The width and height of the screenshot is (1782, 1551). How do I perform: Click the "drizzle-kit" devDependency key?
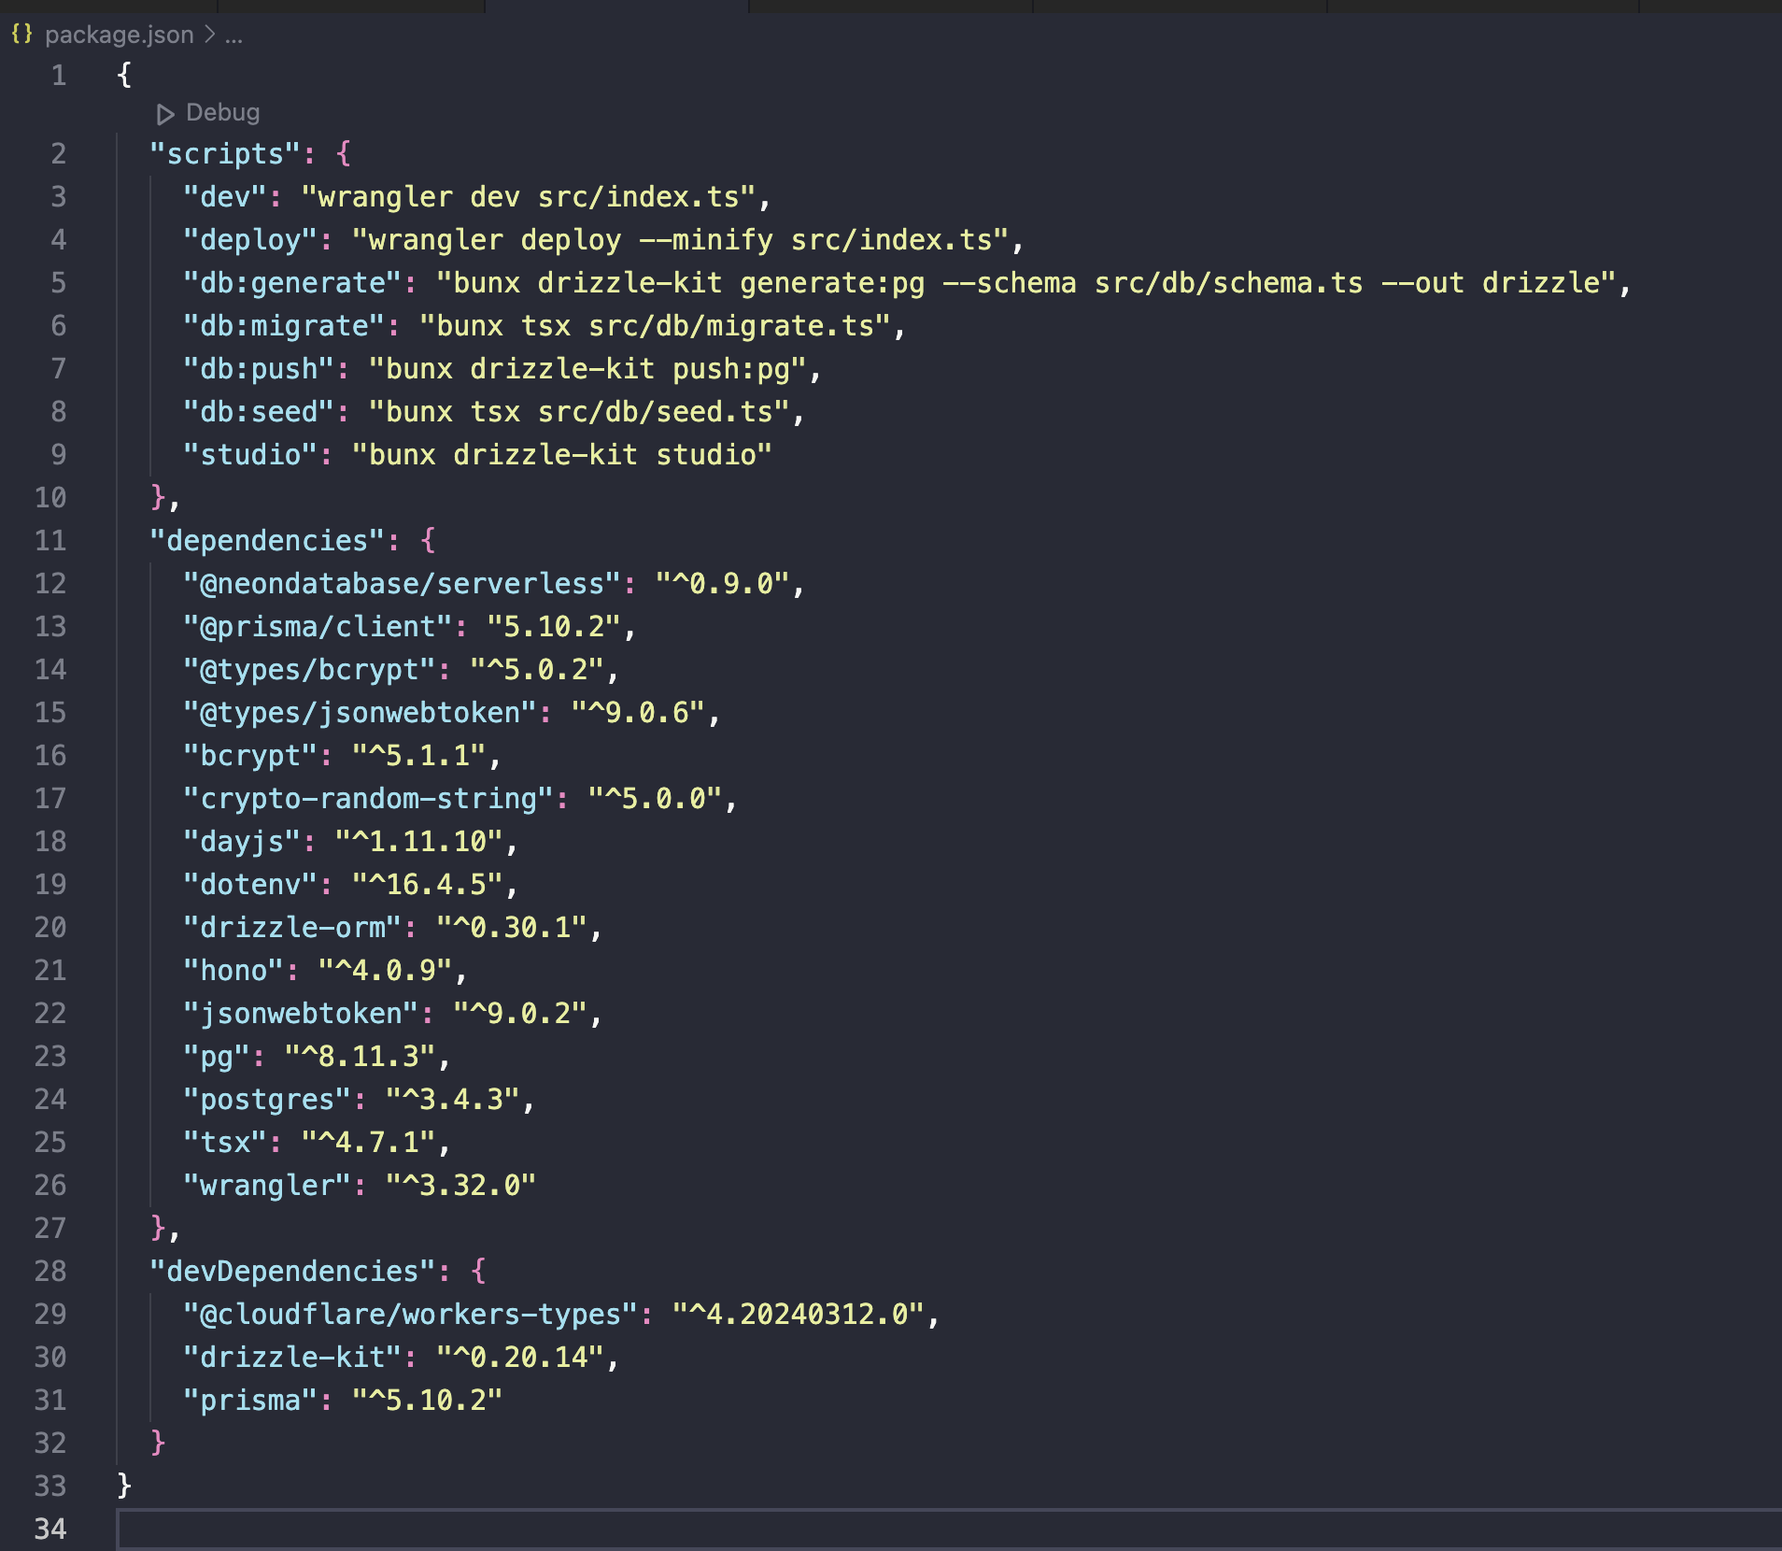292,1358
